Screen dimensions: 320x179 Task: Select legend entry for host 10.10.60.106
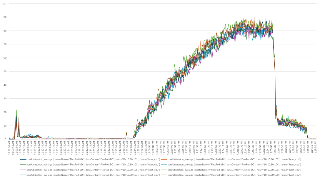coord(231,170)
